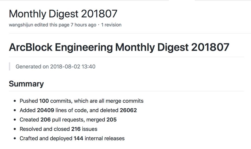Viewport: 251px width, 149px height.
Task: Click the bold 205 merged number
Action: click(x=111, y=120)
